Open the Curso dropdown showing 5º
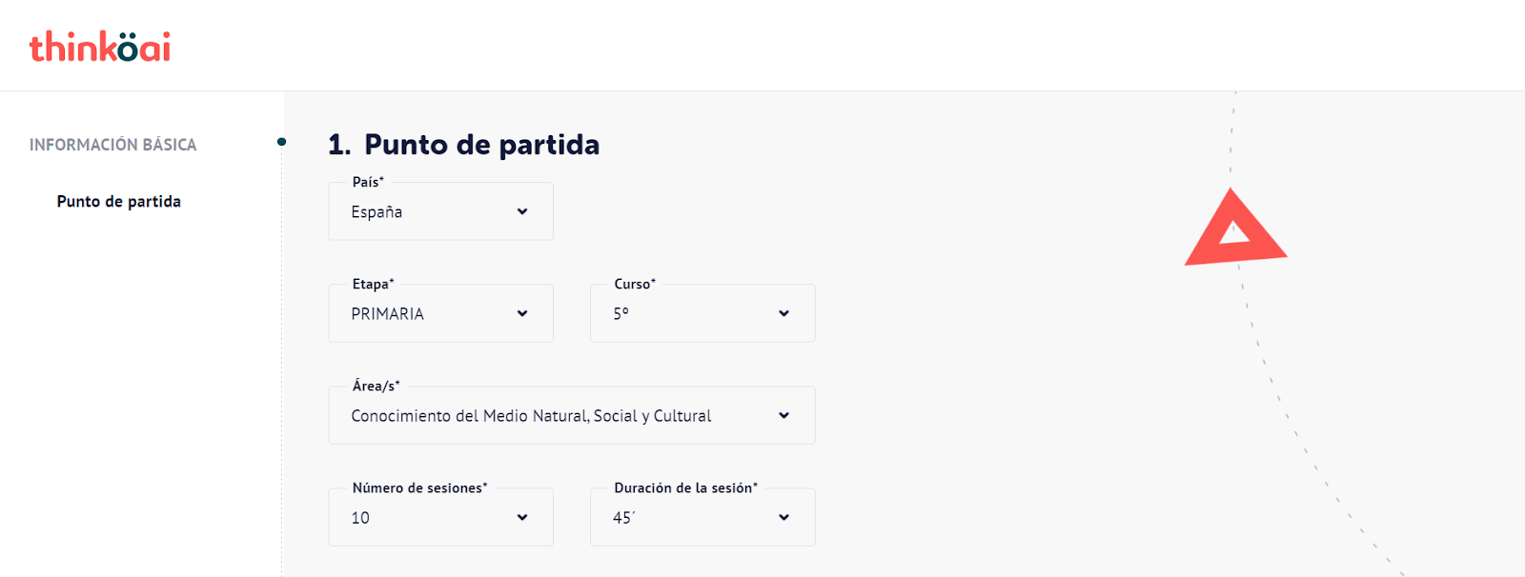Screen dimensions: 1525x577 pos(702,313)
